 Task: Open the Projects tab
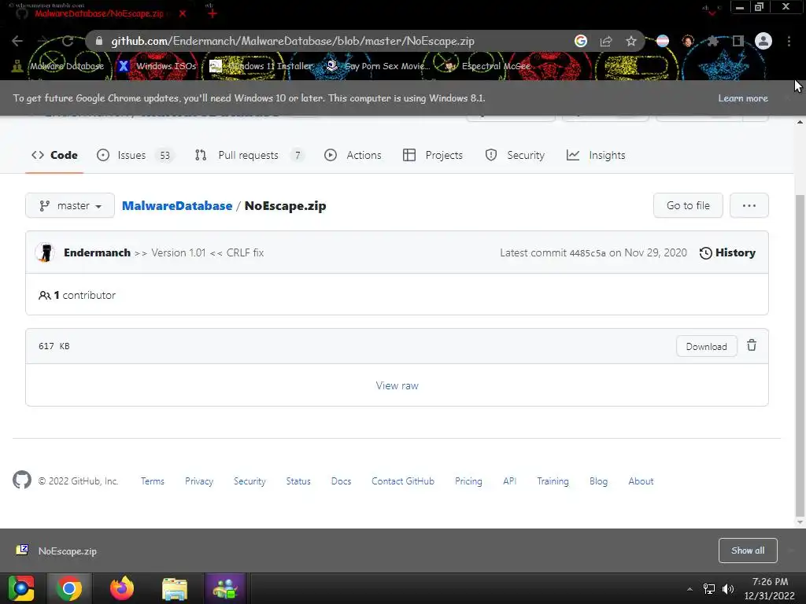pos(433,155)
